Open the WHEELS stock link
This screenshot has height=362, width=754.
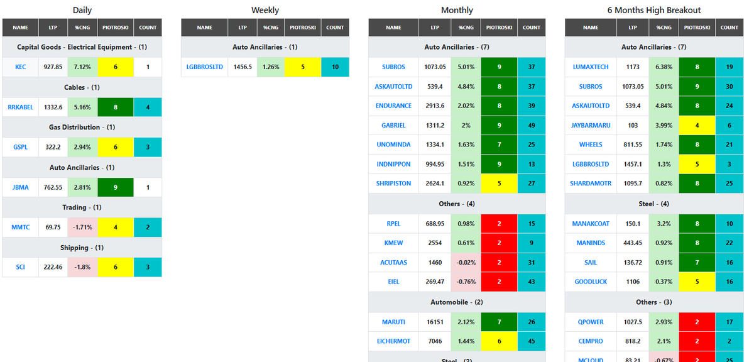point(591,145)
